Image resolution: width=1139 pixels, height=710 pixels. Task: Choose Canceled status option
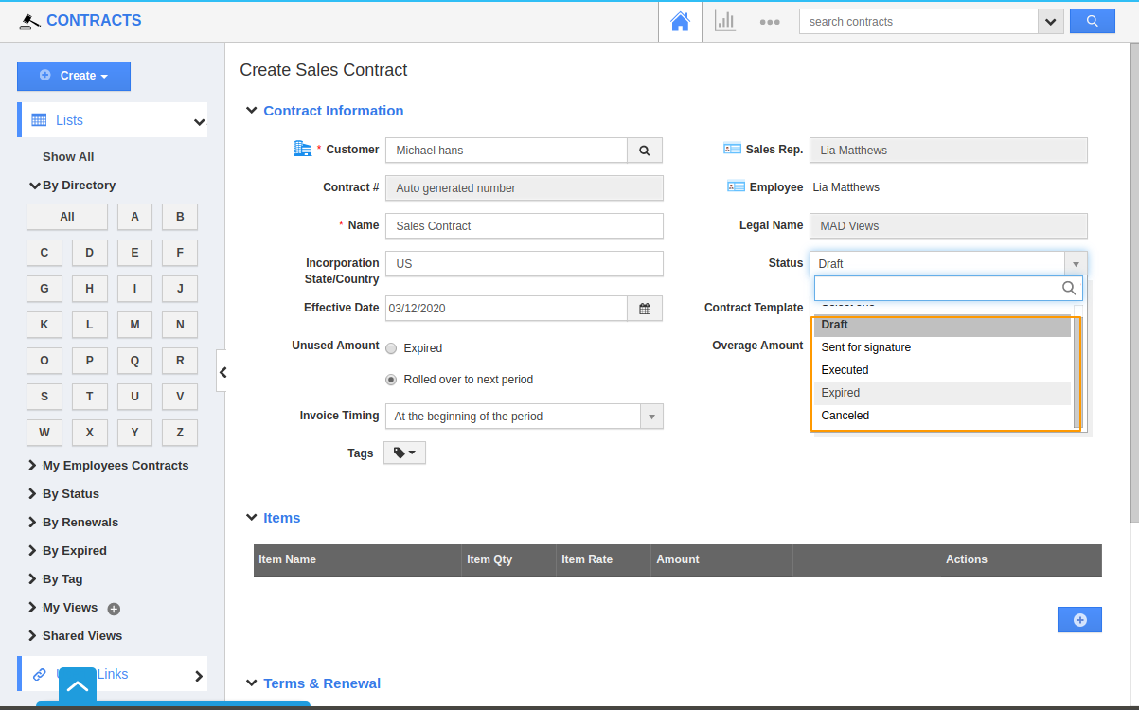[942, 416]
